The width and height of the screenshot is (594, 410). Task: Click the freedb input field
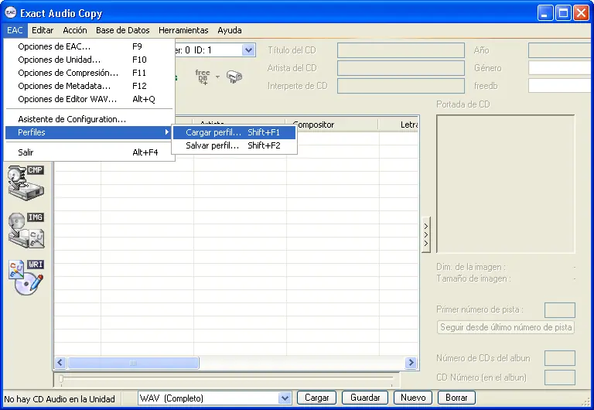(x=561, y=86)
